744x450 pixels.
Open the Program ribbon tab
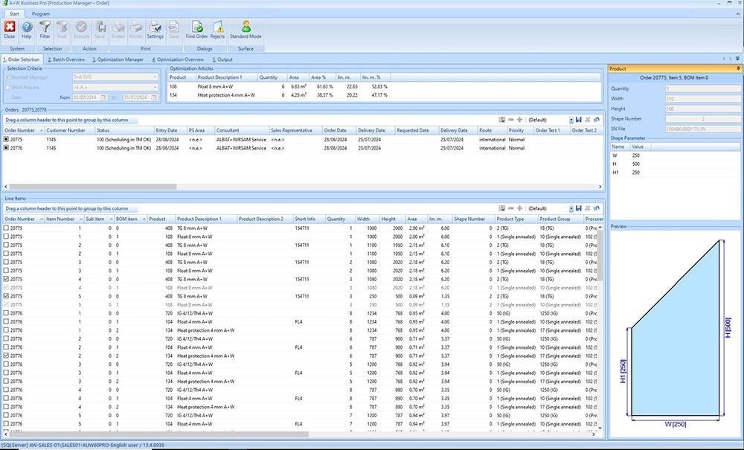click(41, 13)
